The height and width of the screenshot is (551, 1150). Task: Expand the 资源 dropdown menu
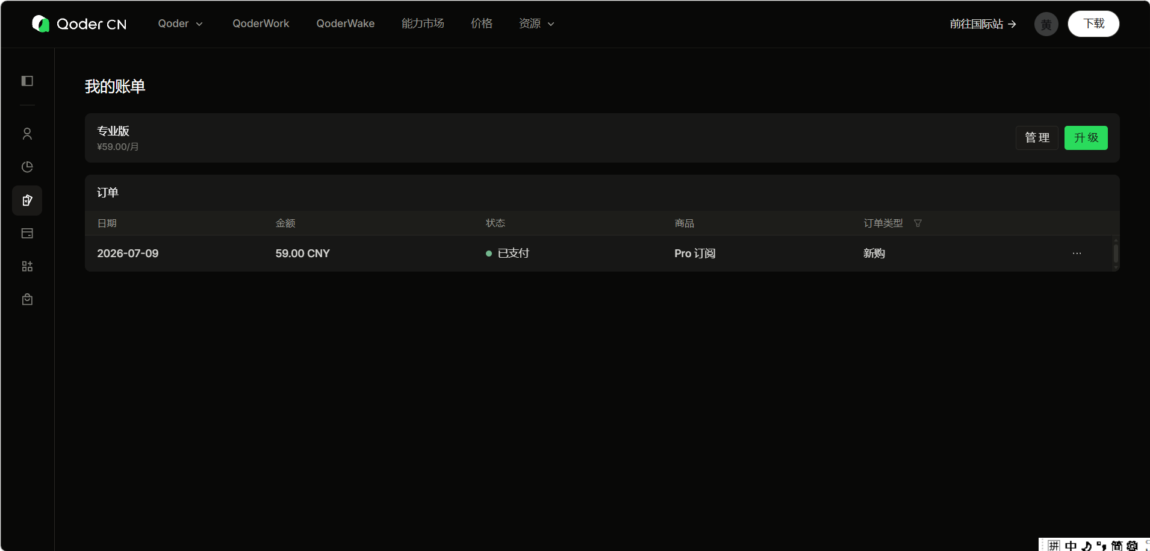click(536, 23)
